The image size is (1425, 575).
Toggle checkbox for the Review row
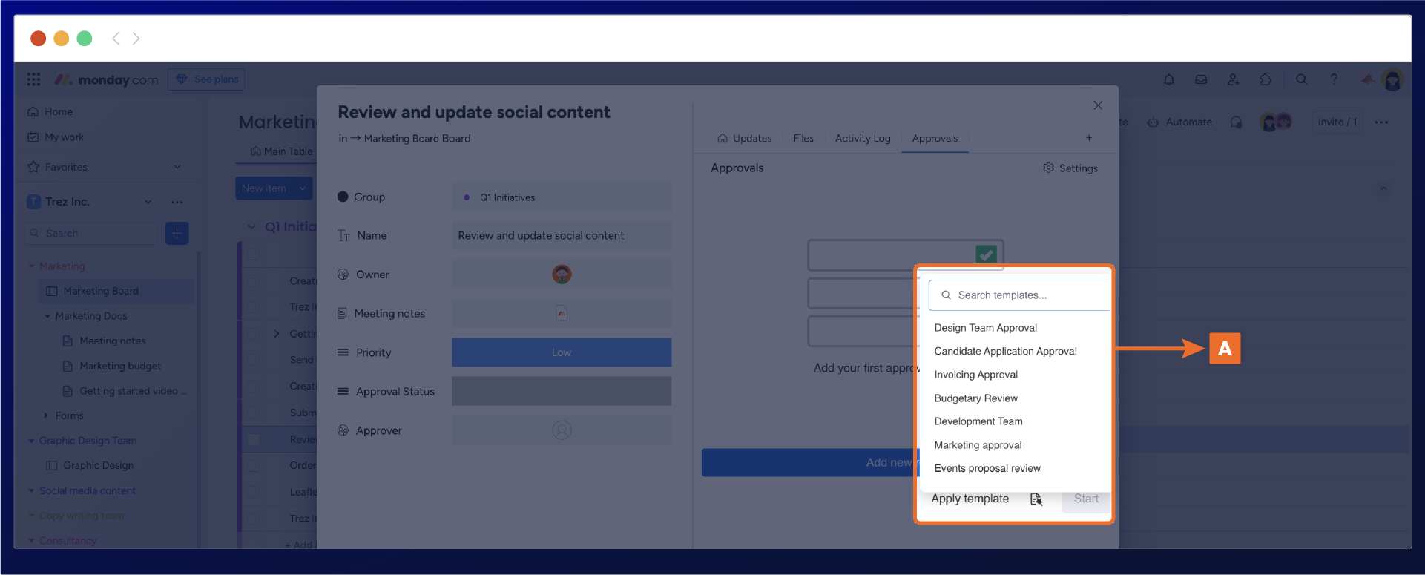[254, 439]
